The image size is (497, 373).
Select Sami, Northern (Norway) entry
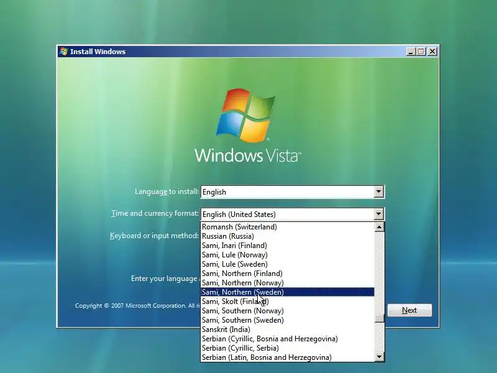tap(288, 283)
